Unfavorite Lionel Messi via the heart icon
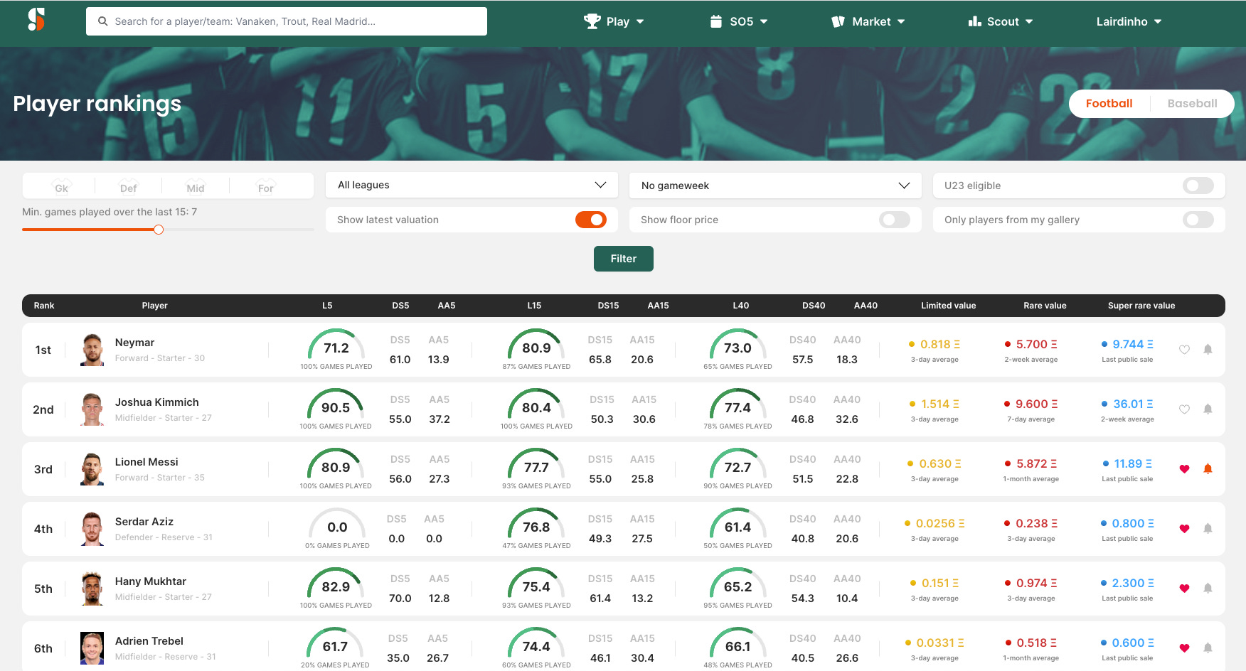Screen dimensions: 1246x671 1184,468
